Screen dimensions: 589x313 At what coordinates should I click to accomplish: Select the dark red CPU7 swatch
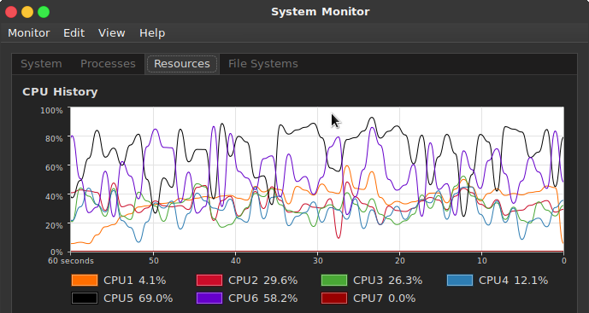334,298
